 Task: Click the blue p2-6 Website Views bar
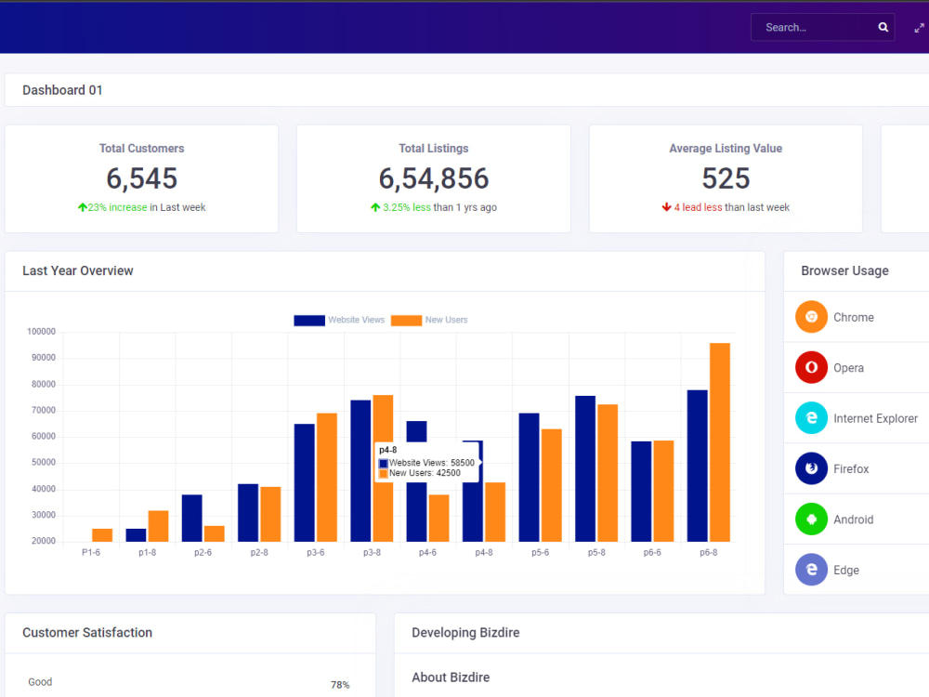click(x=192, y=518)
